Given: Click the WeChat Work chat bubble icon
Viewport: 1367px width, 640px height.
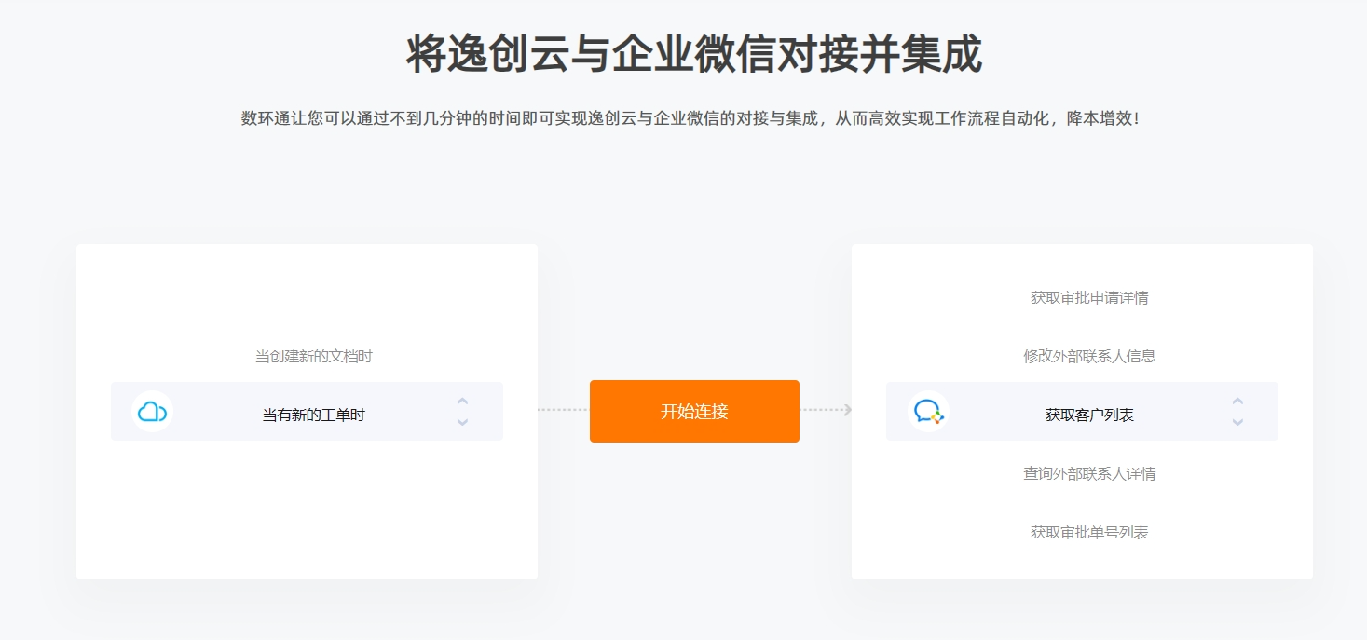Looking at the screenshot, I should click(928, 412).
